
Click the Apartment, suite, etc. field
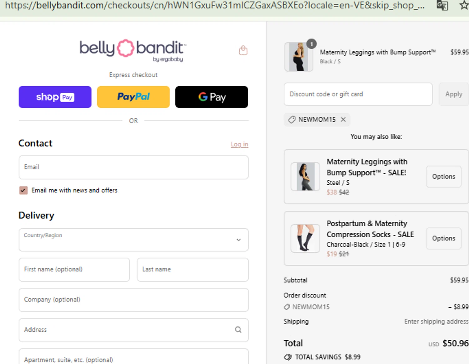134,356
